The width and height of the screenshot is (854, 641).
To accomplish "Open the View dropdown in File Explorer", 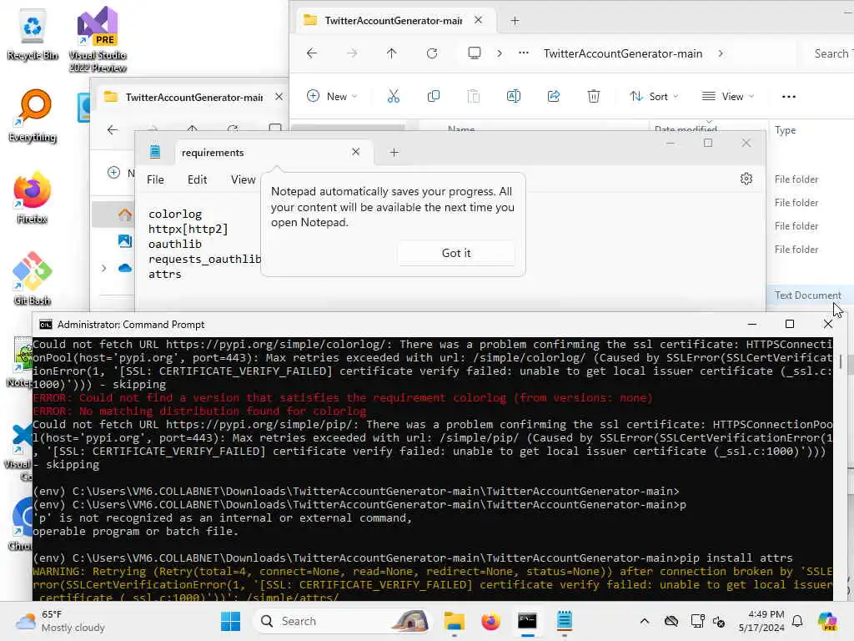I will pos(727,97).
